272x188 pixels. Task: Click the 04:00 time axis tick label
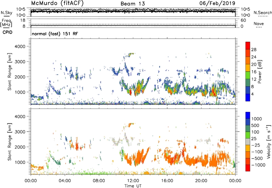coord(65,181)
